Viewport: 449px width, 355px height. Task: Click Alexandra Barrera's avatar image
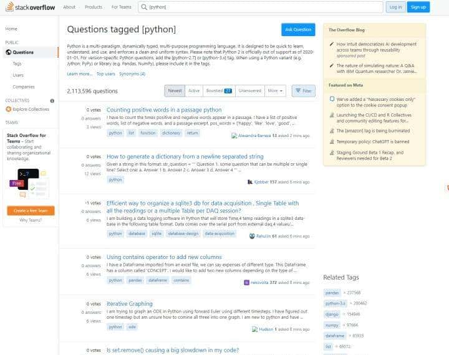[x=234, y=136]
